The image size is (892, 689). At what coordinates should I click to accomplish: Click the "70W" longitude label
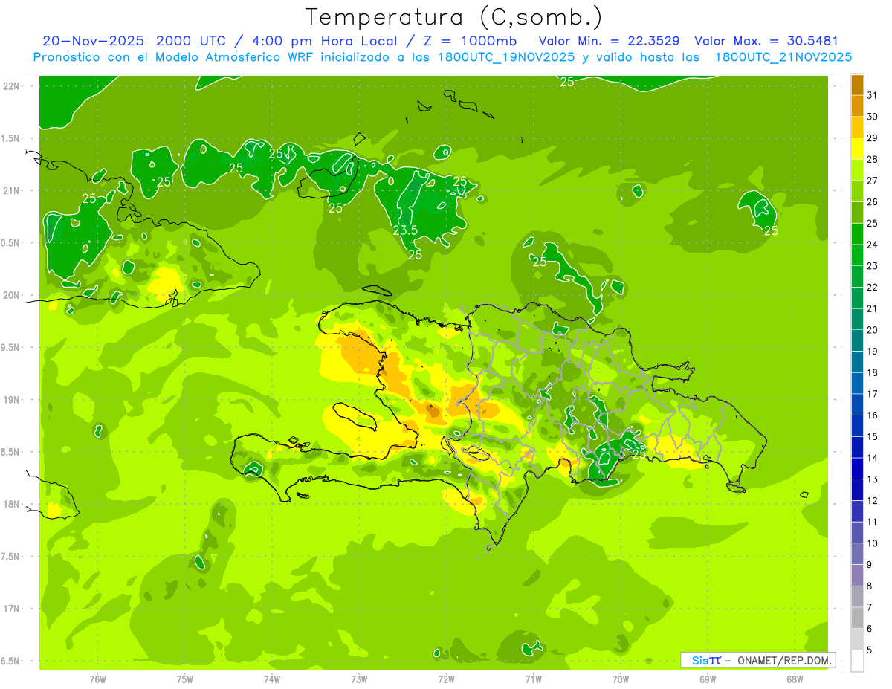[621, 679]
